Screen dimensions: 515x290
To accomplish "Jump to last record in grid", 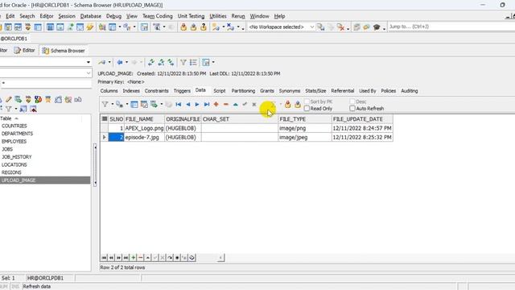I will tap(207, 105).
